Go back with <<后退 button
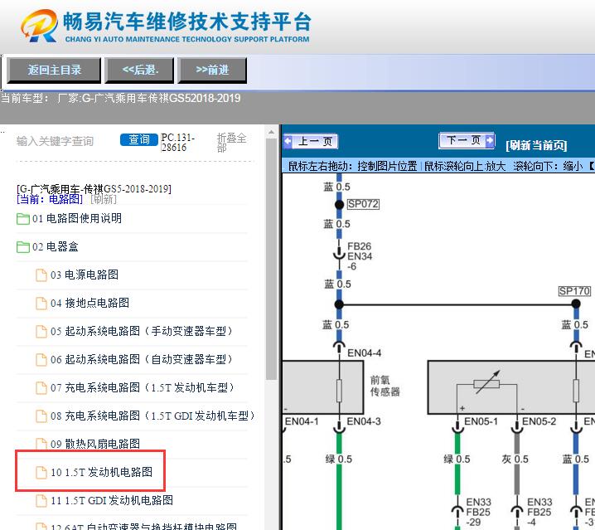This screenshot has width=595, height=530. 139,71
